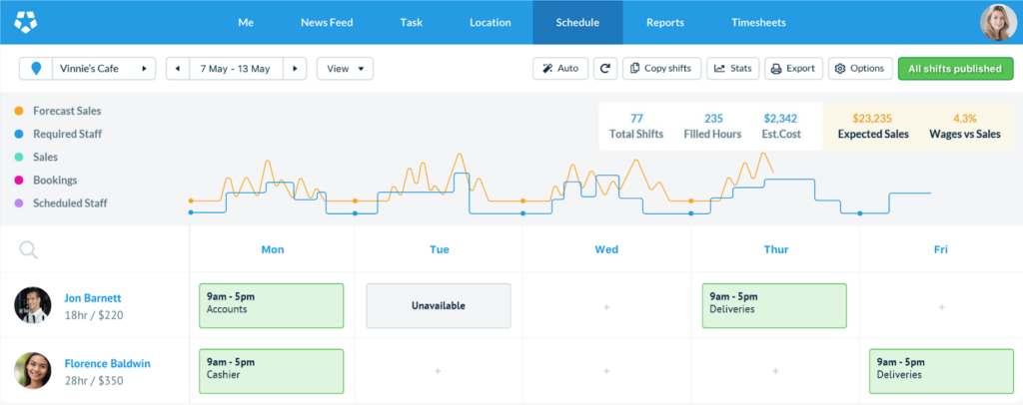Click 18hr / $220 under Jon Barnett
Screen dimensions: 1023x405
pyautogui.click(x=93, y=316)
